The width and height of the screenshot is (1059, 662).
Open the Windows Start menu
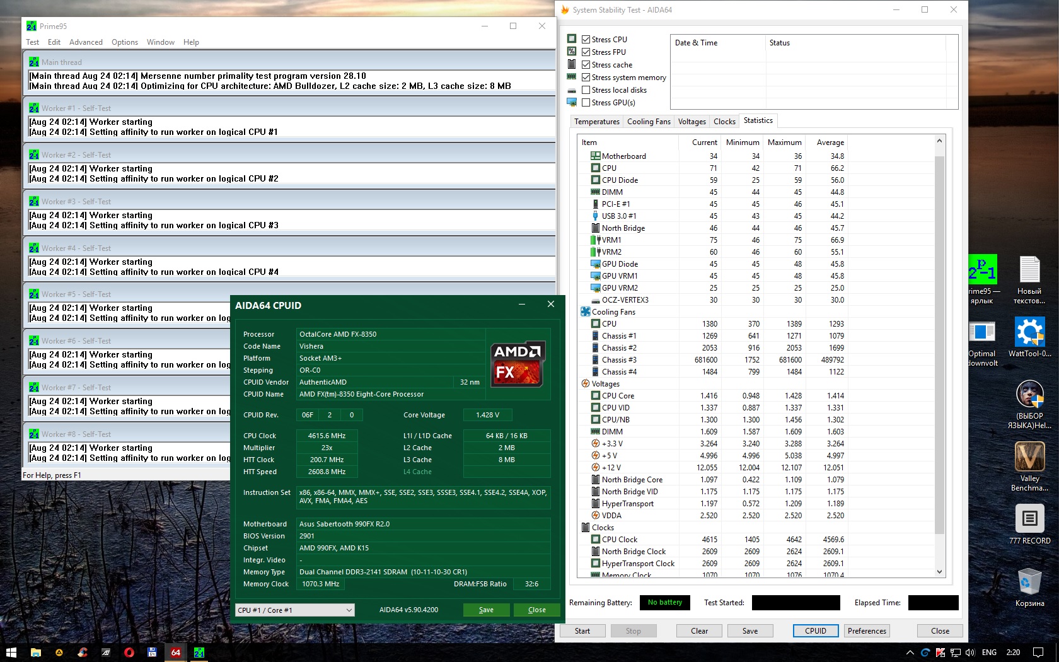[11, 653]
